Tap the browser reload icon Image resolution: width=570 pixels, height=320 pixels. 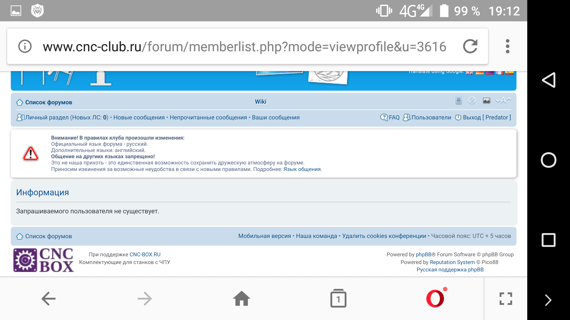pos(470,46)
